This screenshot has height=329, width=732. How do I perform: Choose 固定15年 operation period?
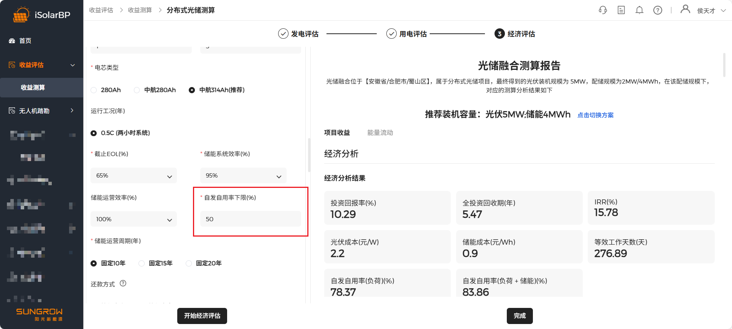tap(142, 263)
